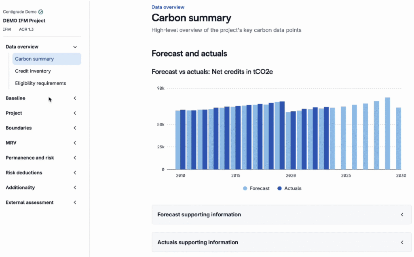414x257 pixels.
Task: Expand the External assessment chevron
Action: click(x=75, y=203)
